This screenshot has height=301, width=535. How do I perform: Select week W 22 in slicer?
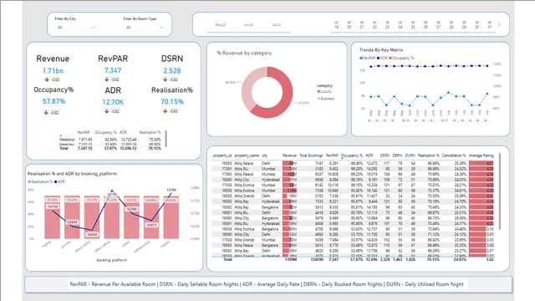[374, 24]
